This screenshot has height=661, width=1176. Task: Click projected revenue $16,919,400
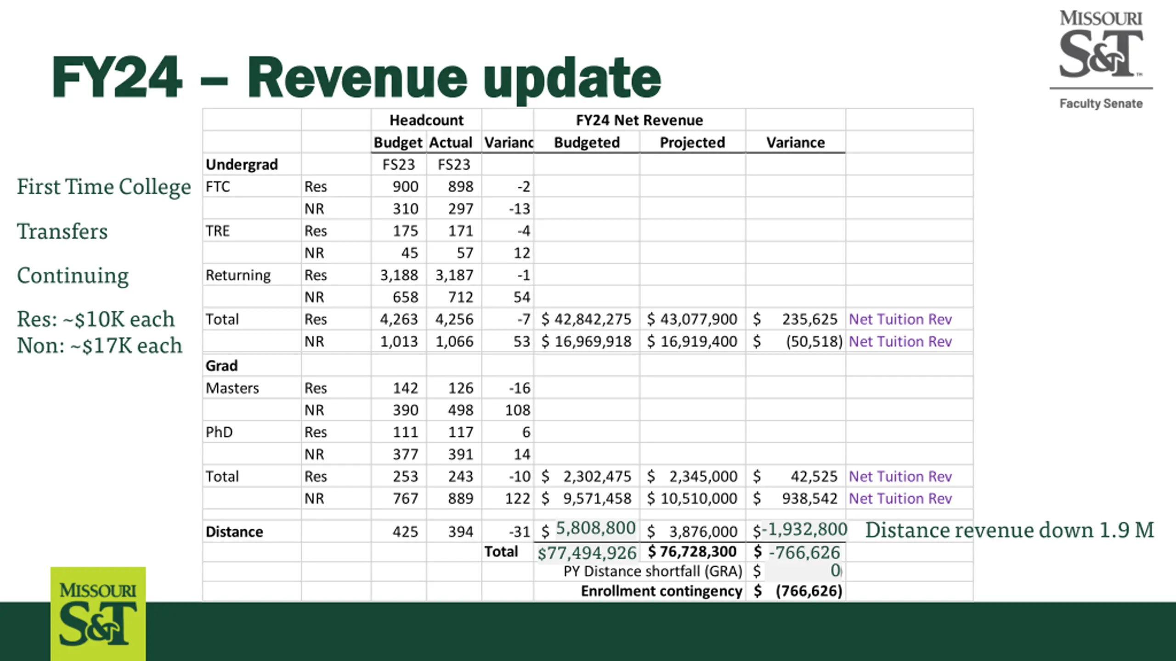[x=692, y=341]
